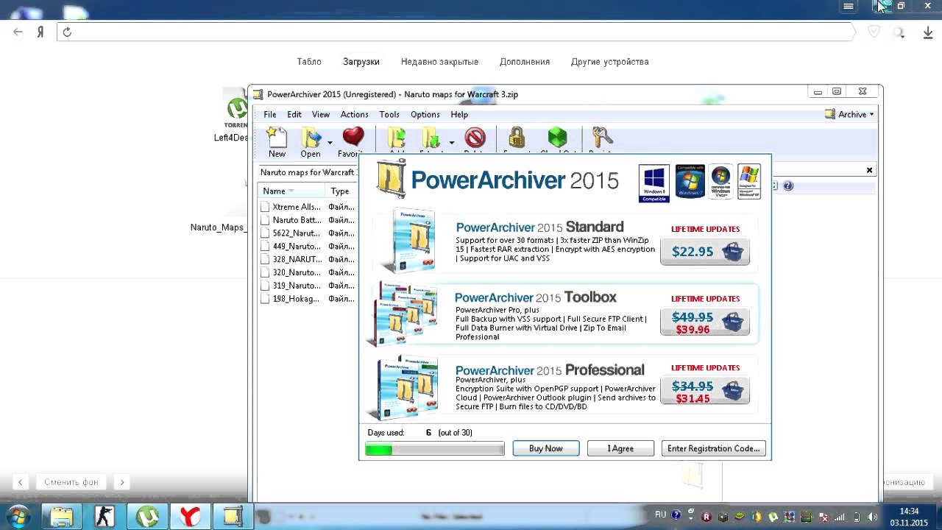
Task: Open the Недавно закрытые tab
Action: (x=439, y=62)
